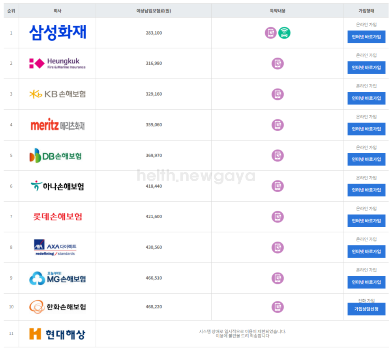Click the 한화손해보험 logo
Viewport: 392px width, 351px height.
(58, 306)
